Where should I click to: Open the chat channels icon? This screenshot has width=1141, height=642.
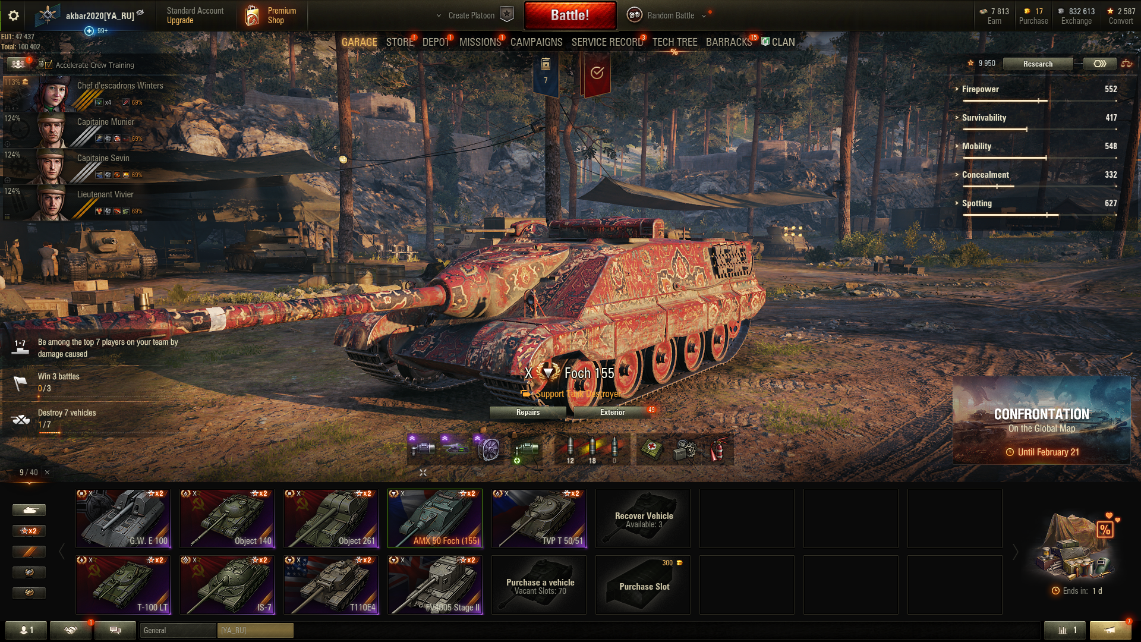115,630
